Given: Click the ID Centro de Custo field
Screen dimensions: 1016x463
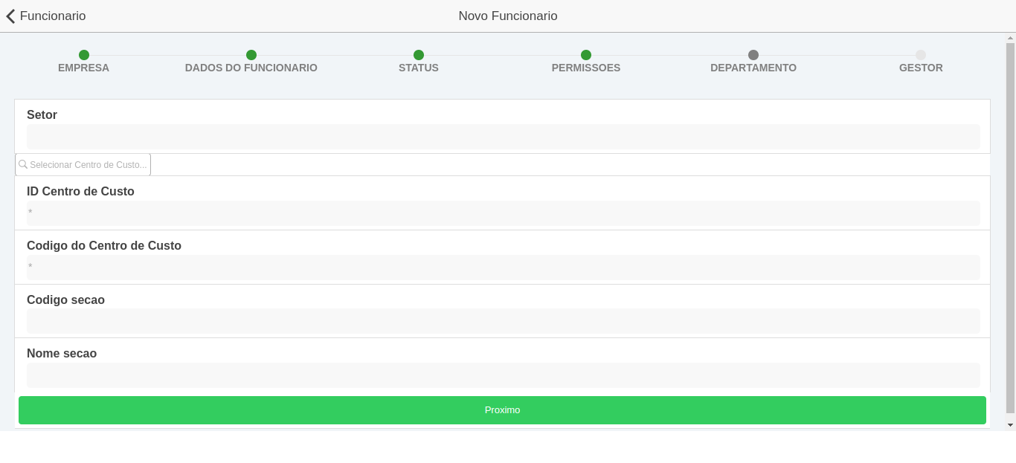Looking at the screenshot, I should tap(503, 213).
